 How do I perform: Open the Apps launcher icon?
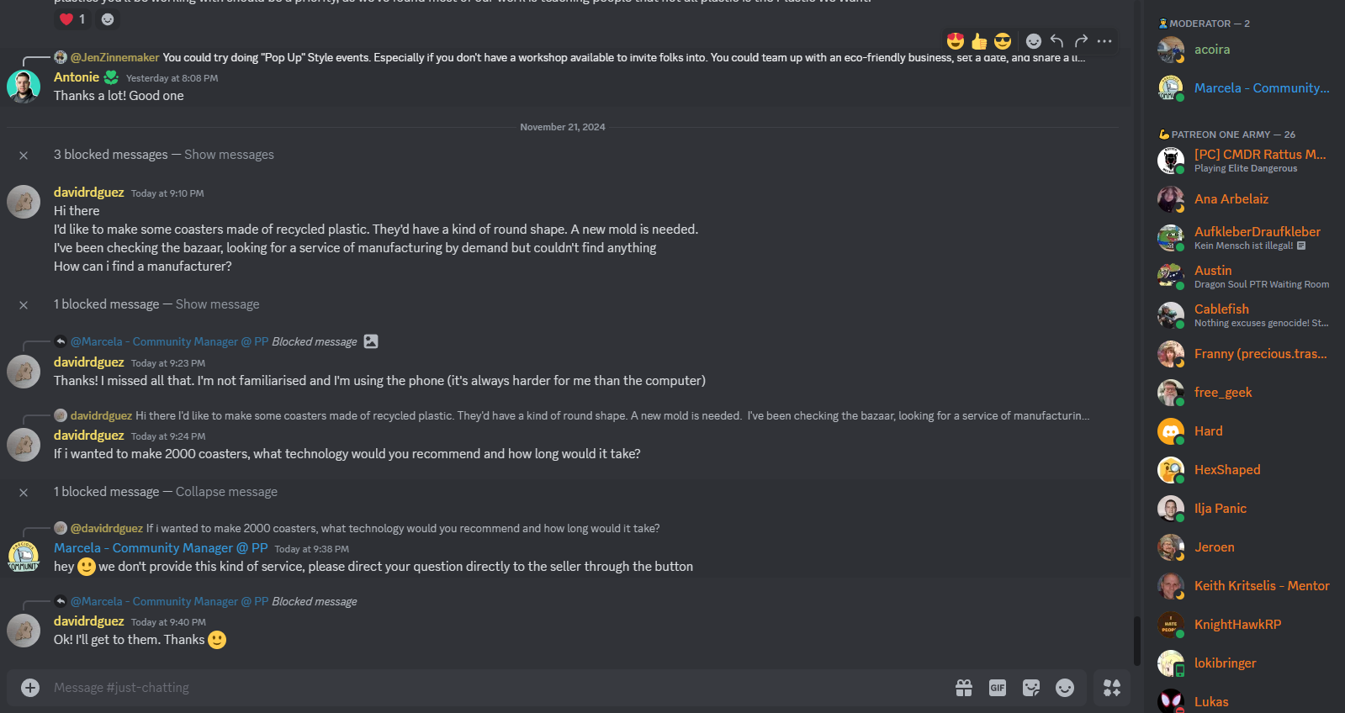click(1112, 688)
